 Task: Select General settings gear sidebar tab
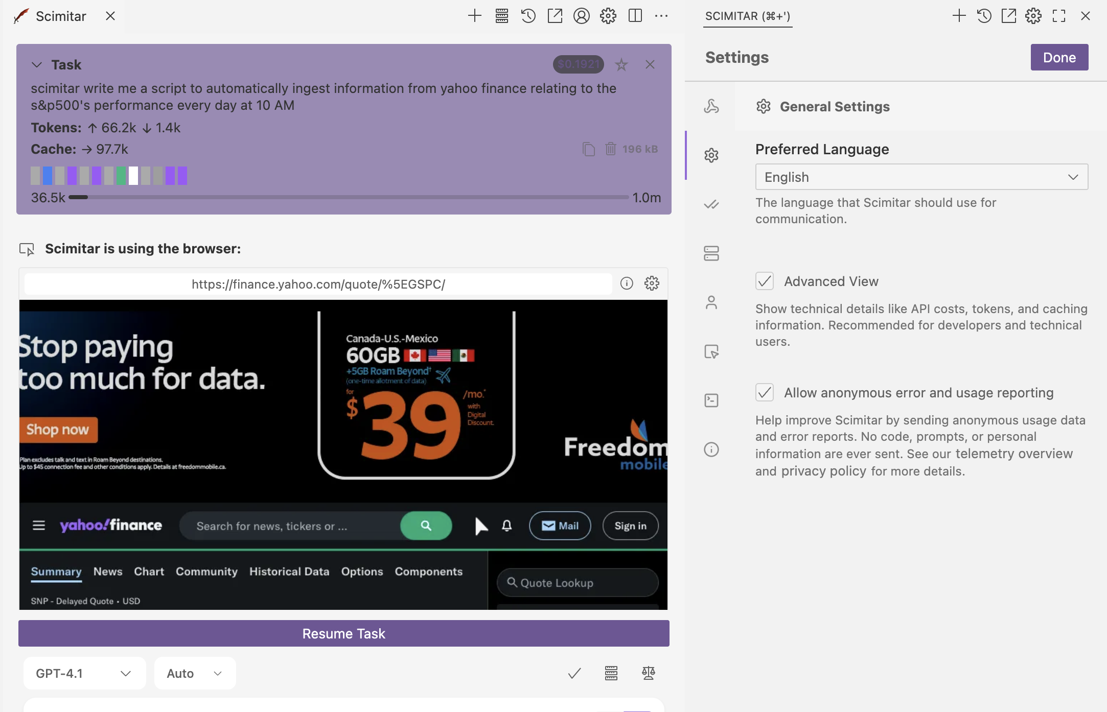[711, 155]
